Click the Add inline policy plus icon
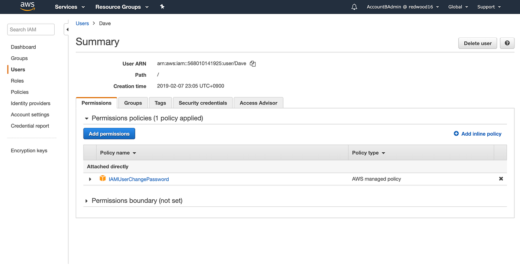Image resolution: width=520 pixels, height=265 pixels. click(x=456, y=133)
